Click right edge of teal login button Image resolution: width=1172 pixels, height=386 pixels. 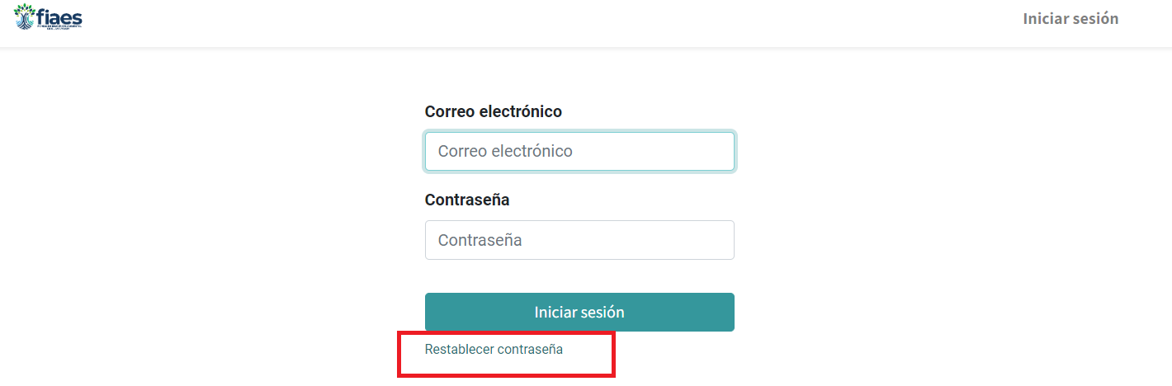coord(725,313)
